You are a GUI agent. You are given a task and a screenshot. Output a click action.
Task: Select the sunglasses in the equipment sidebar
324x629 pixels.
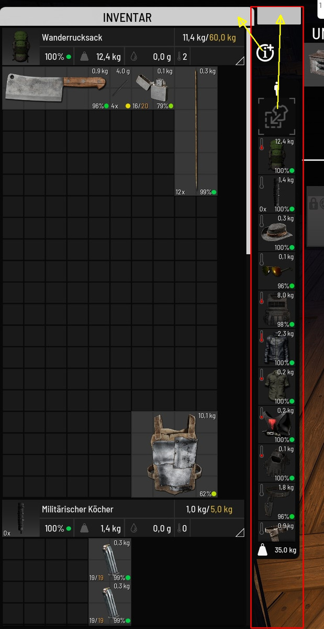coord(276,271)
